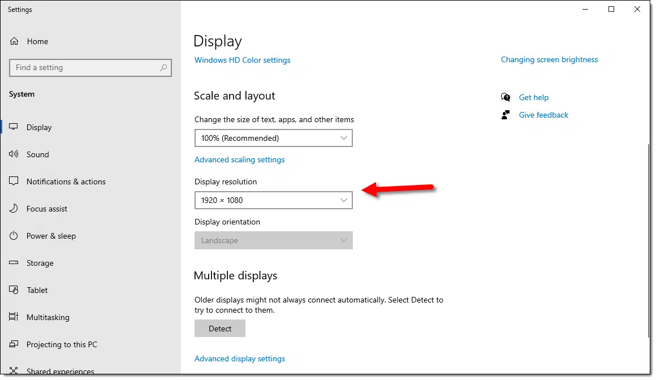Open Shared experiences settings
This screenshot has width=656, height=380.
click(x=61, y=371)
